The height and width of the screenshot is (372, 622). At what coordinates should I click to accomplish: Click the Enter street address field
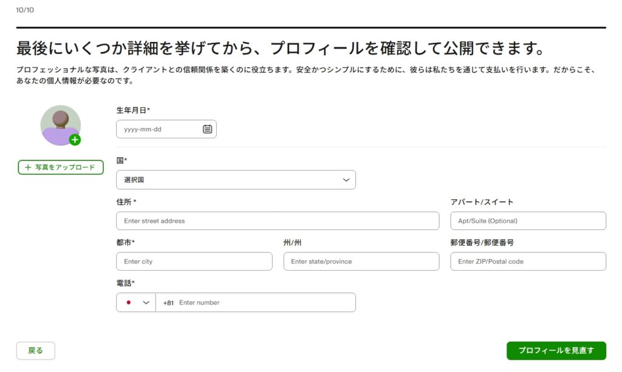click(x=277, y=221)
